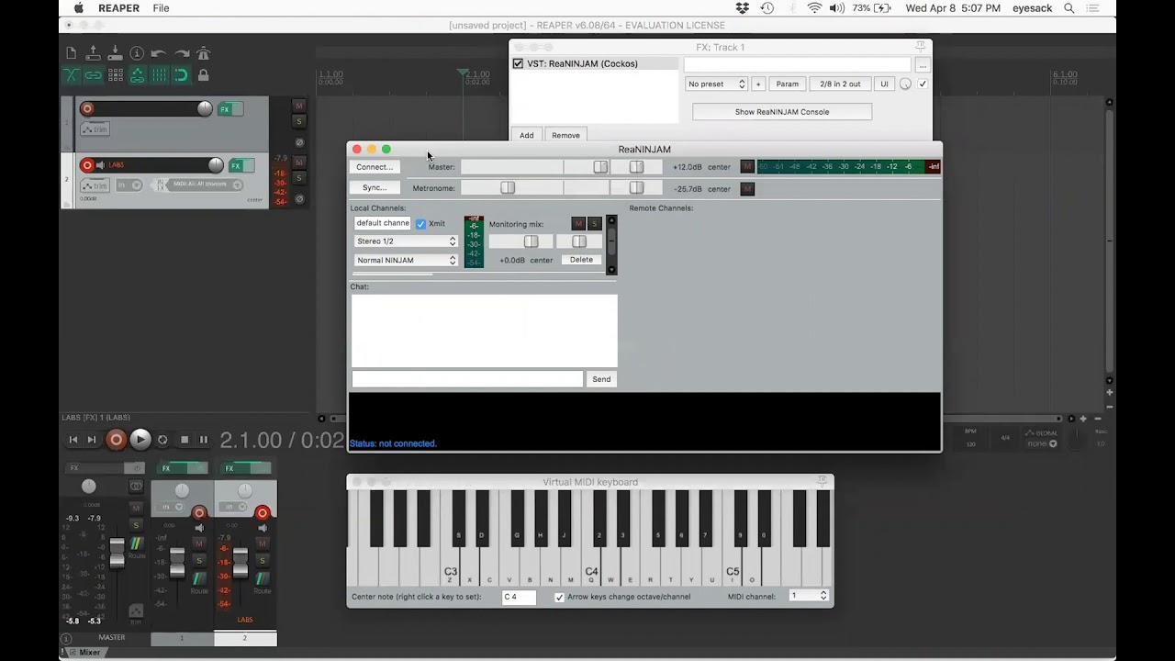Click the Connect... button in ReaNINJAM
This screenshot has width=1175, height=661.
click(x=375, y=167)
